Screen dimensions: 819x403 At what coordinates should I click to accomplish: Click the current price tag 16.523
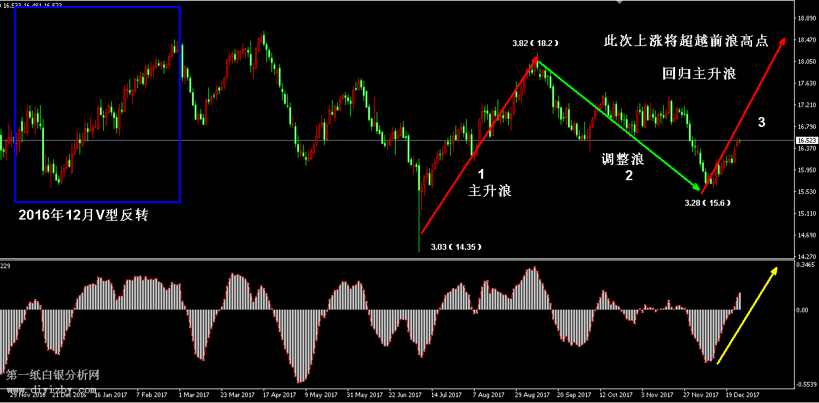point(806,141)
